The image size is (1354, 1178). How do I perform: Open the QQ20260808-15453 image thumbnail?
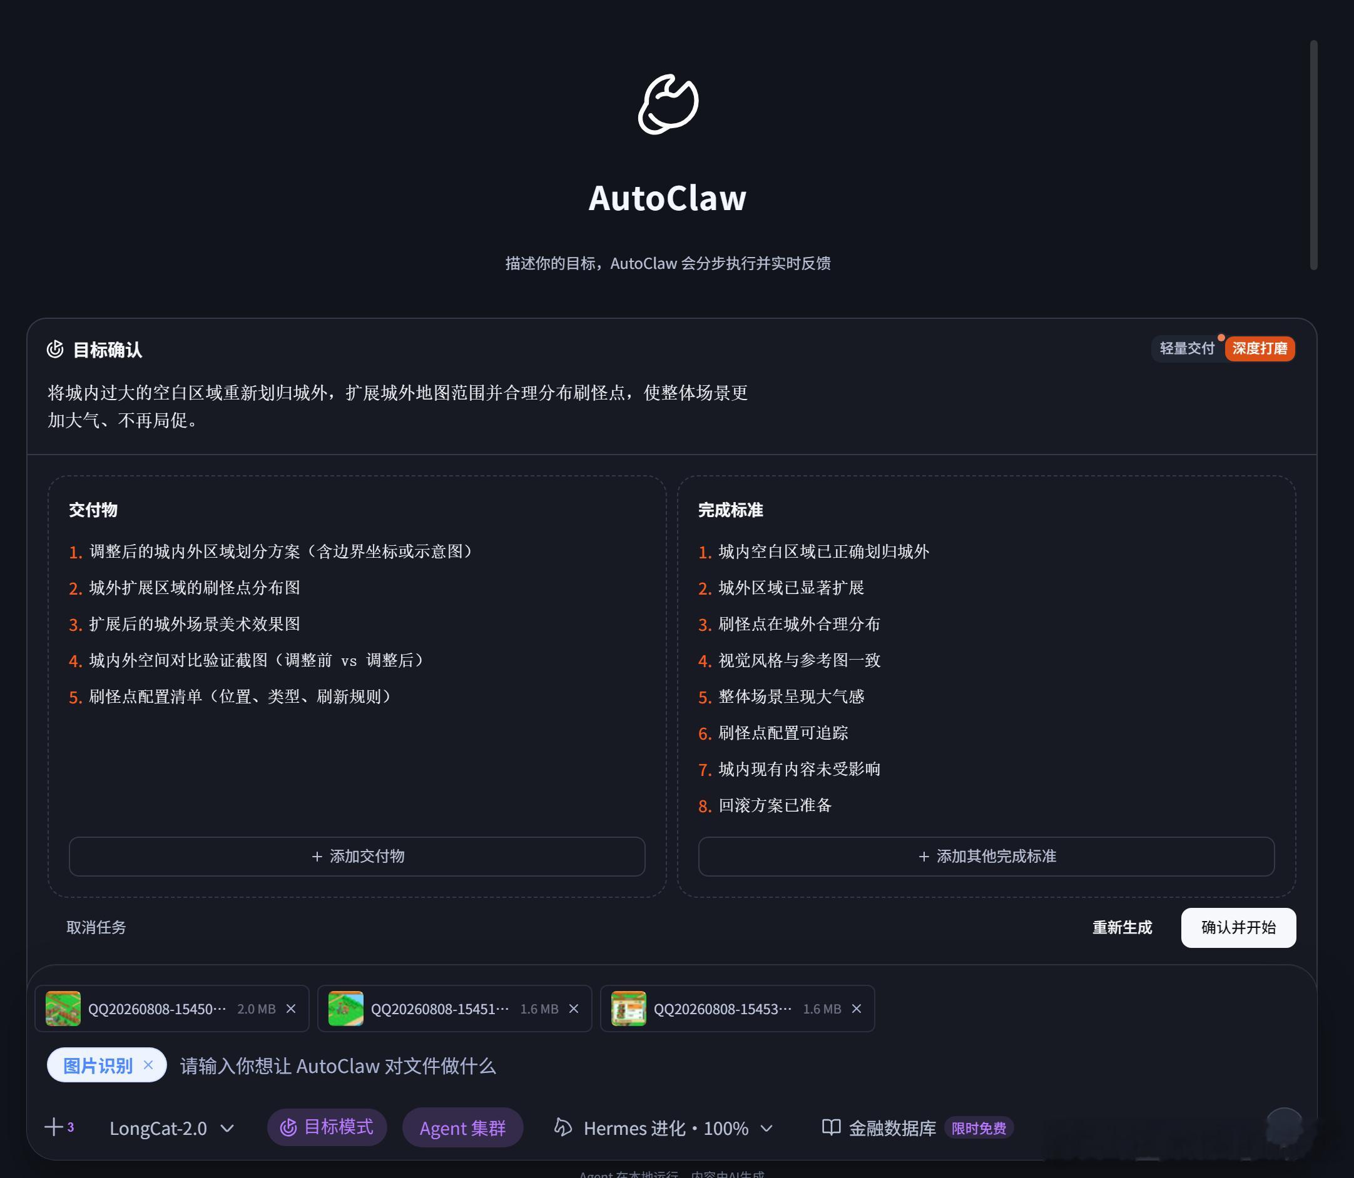coord(629,1009)
